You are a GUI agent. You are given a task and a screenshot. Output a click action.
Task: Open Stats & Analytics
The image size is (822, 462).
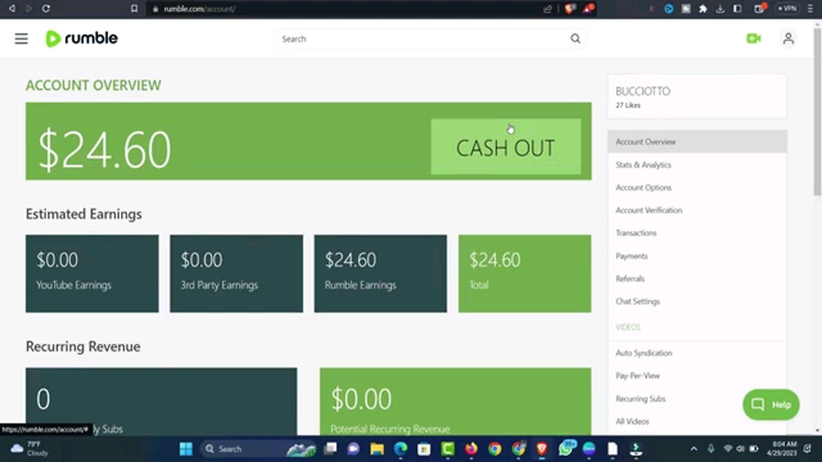pos(643,165)
